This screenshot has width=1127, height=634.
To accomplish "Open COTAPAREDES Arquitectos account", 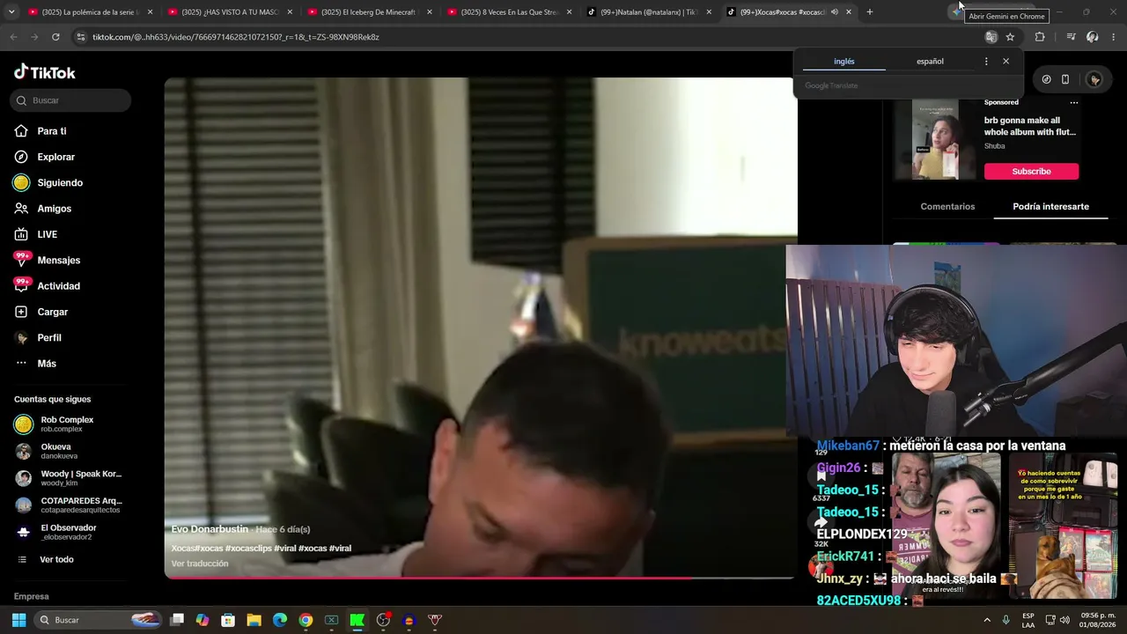I will coord(68,505).
